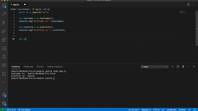
Task: Click the terminal prompt input cursor
Action: [x=54, y=78]
